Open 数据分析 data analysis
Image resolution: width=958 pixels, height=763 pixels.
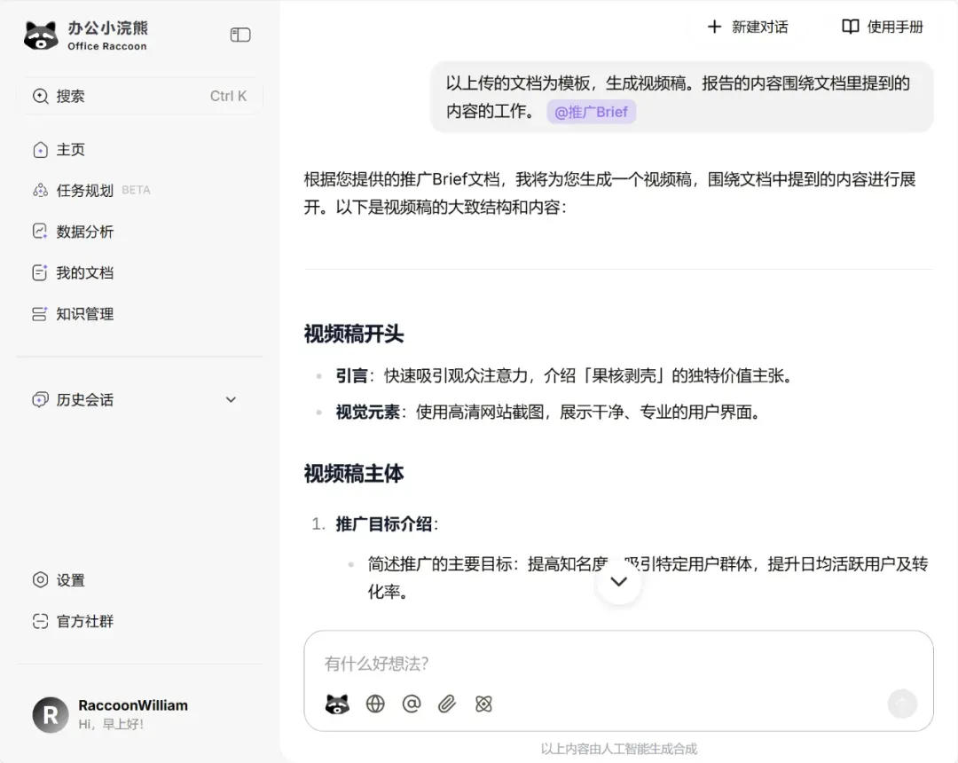coord(85,232)
